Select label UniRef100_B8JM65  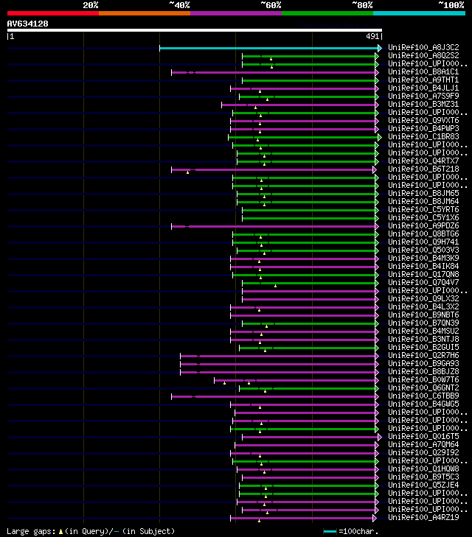[x=423, y=193]
